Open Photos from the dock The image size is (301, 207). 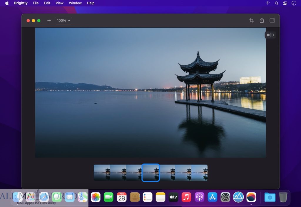click(x=96, y=197)
